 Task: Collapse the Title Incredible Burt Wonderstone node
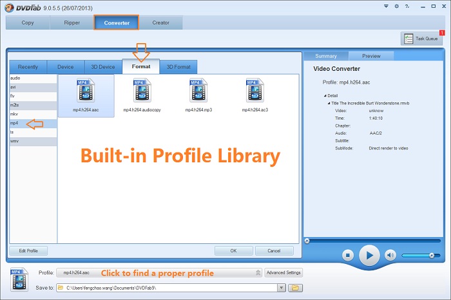pyautogui.click(x=329, y=103)
